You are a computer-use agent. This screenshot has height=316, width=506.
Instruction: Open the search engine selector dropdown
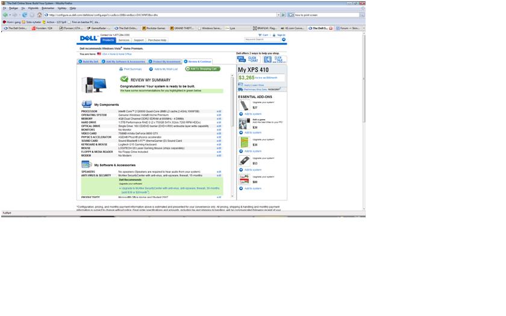point(290,15)
